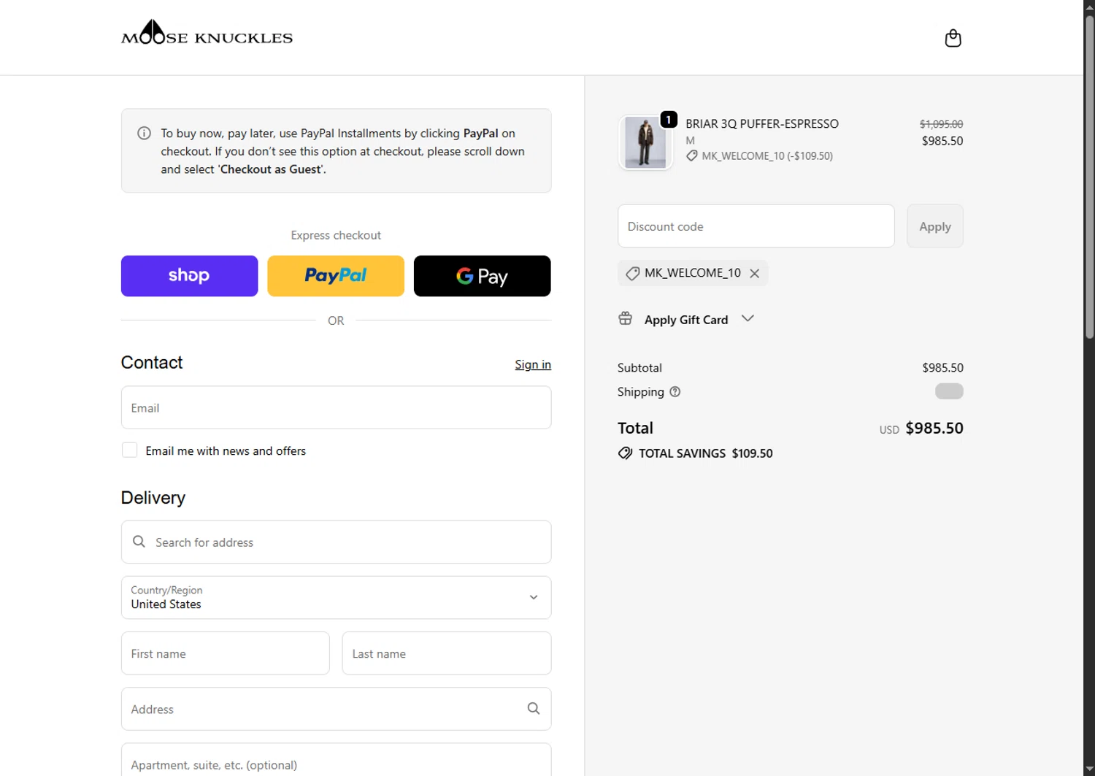Viewport: 1095px width, 776px height.
Task: Click the Sign in link
Action: tap(533, 364)
